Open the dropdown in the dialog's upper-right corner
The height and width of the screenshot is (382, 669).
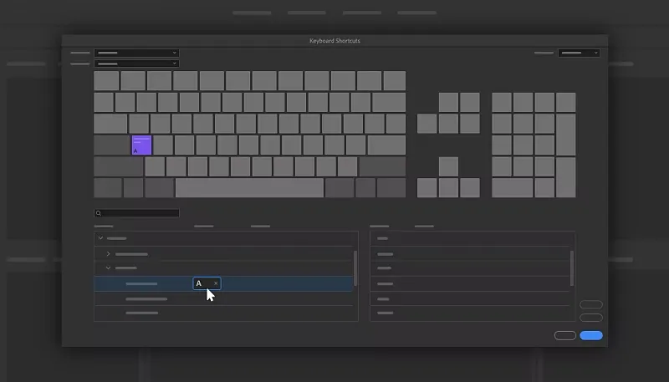coord(579,53)
